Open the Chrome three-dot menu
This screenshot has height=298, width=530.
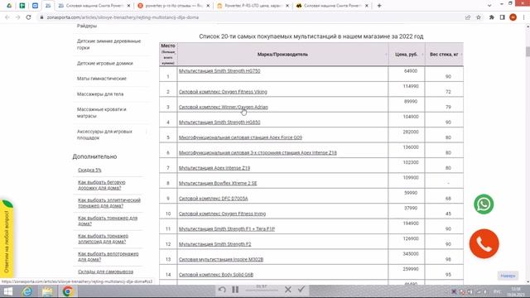click(523, 17)
